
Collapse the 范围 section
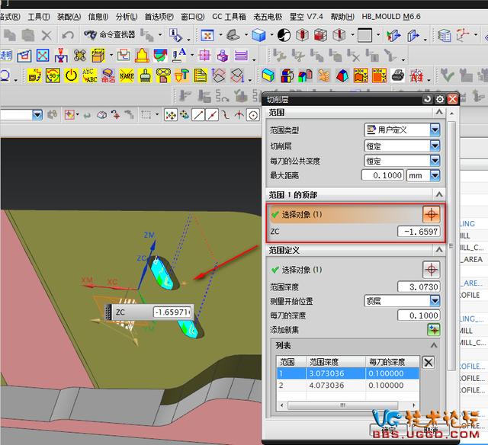point(439,112)
